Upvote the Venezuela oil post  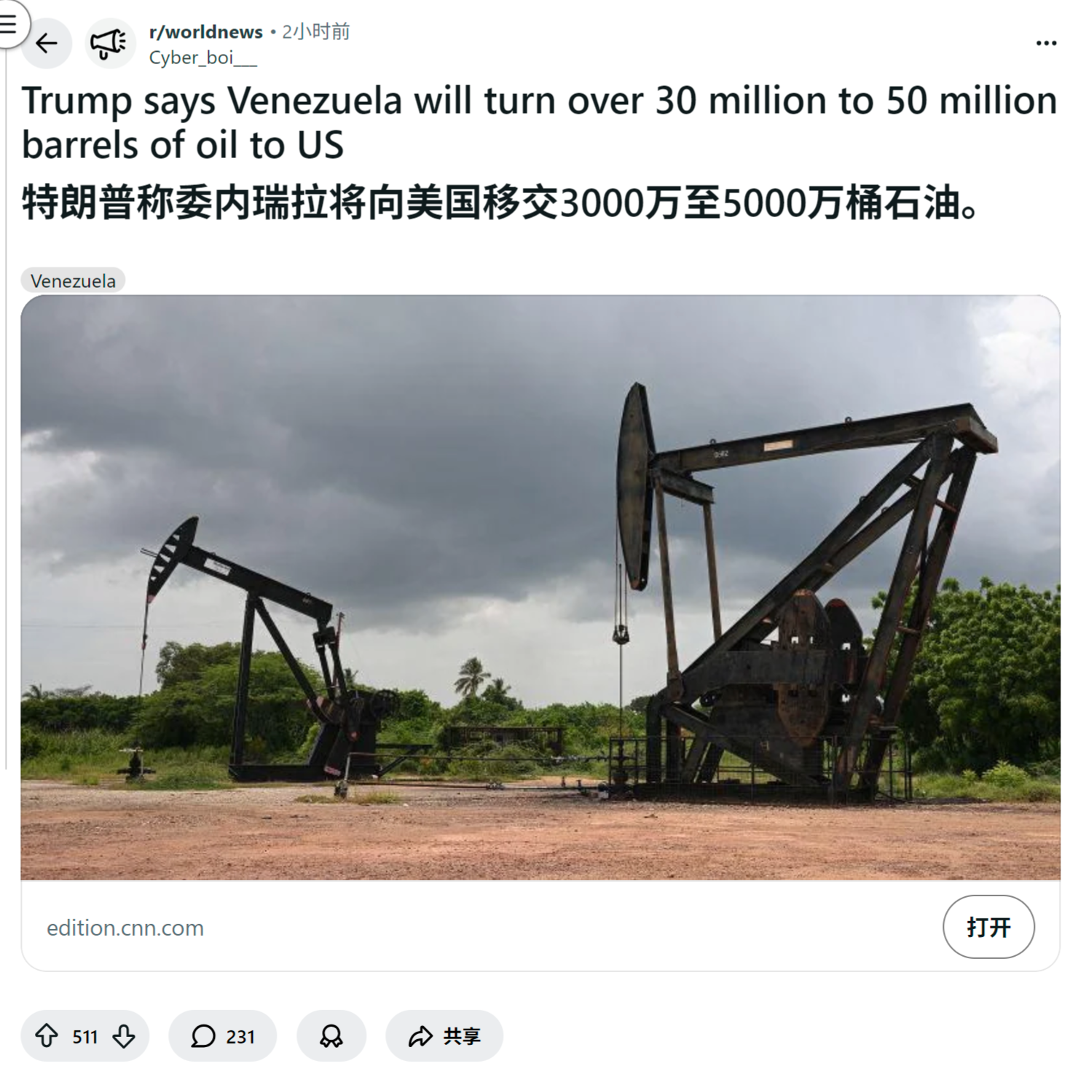[x=47, y=1035]
